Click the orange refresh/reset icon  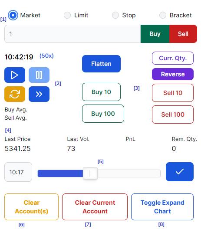coord(15,94)
